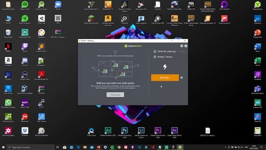Launch Adobe Premiere Pro 2020 shortcut
The width and height of the screenshot is (266, 150).
158,132
